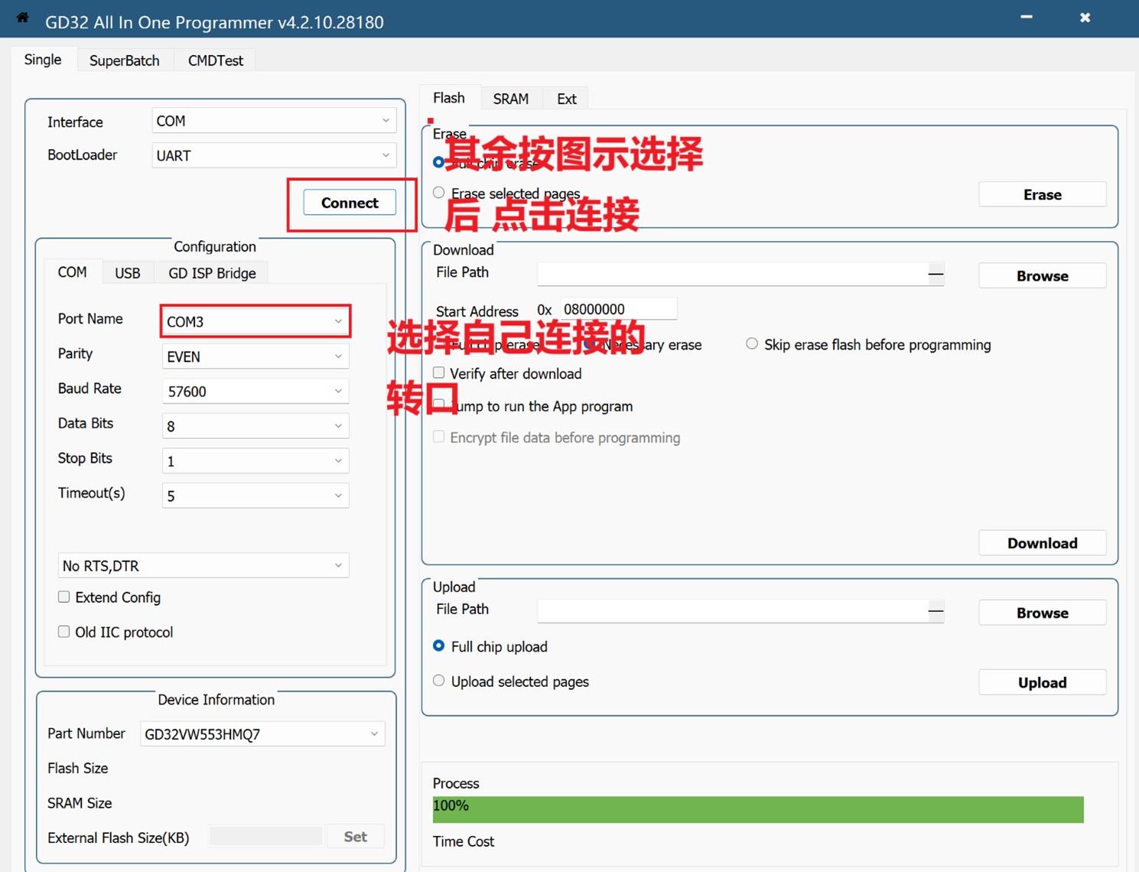The height and width of the screenshot is (872, 1139).
Task: Close the GD32 programmer window
Action: pos(1085,18)
